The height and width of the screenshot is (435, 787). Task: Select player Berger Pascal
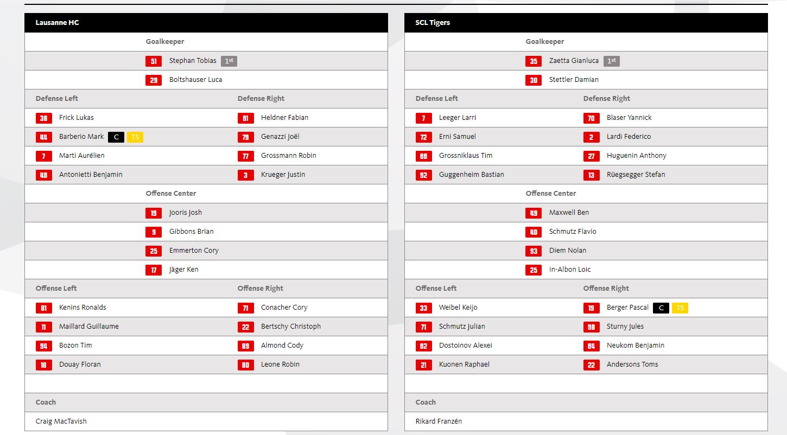(627, 308)
